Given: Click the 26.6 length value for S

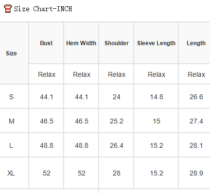Looking at the screenshot, I should tap(196, 97).
